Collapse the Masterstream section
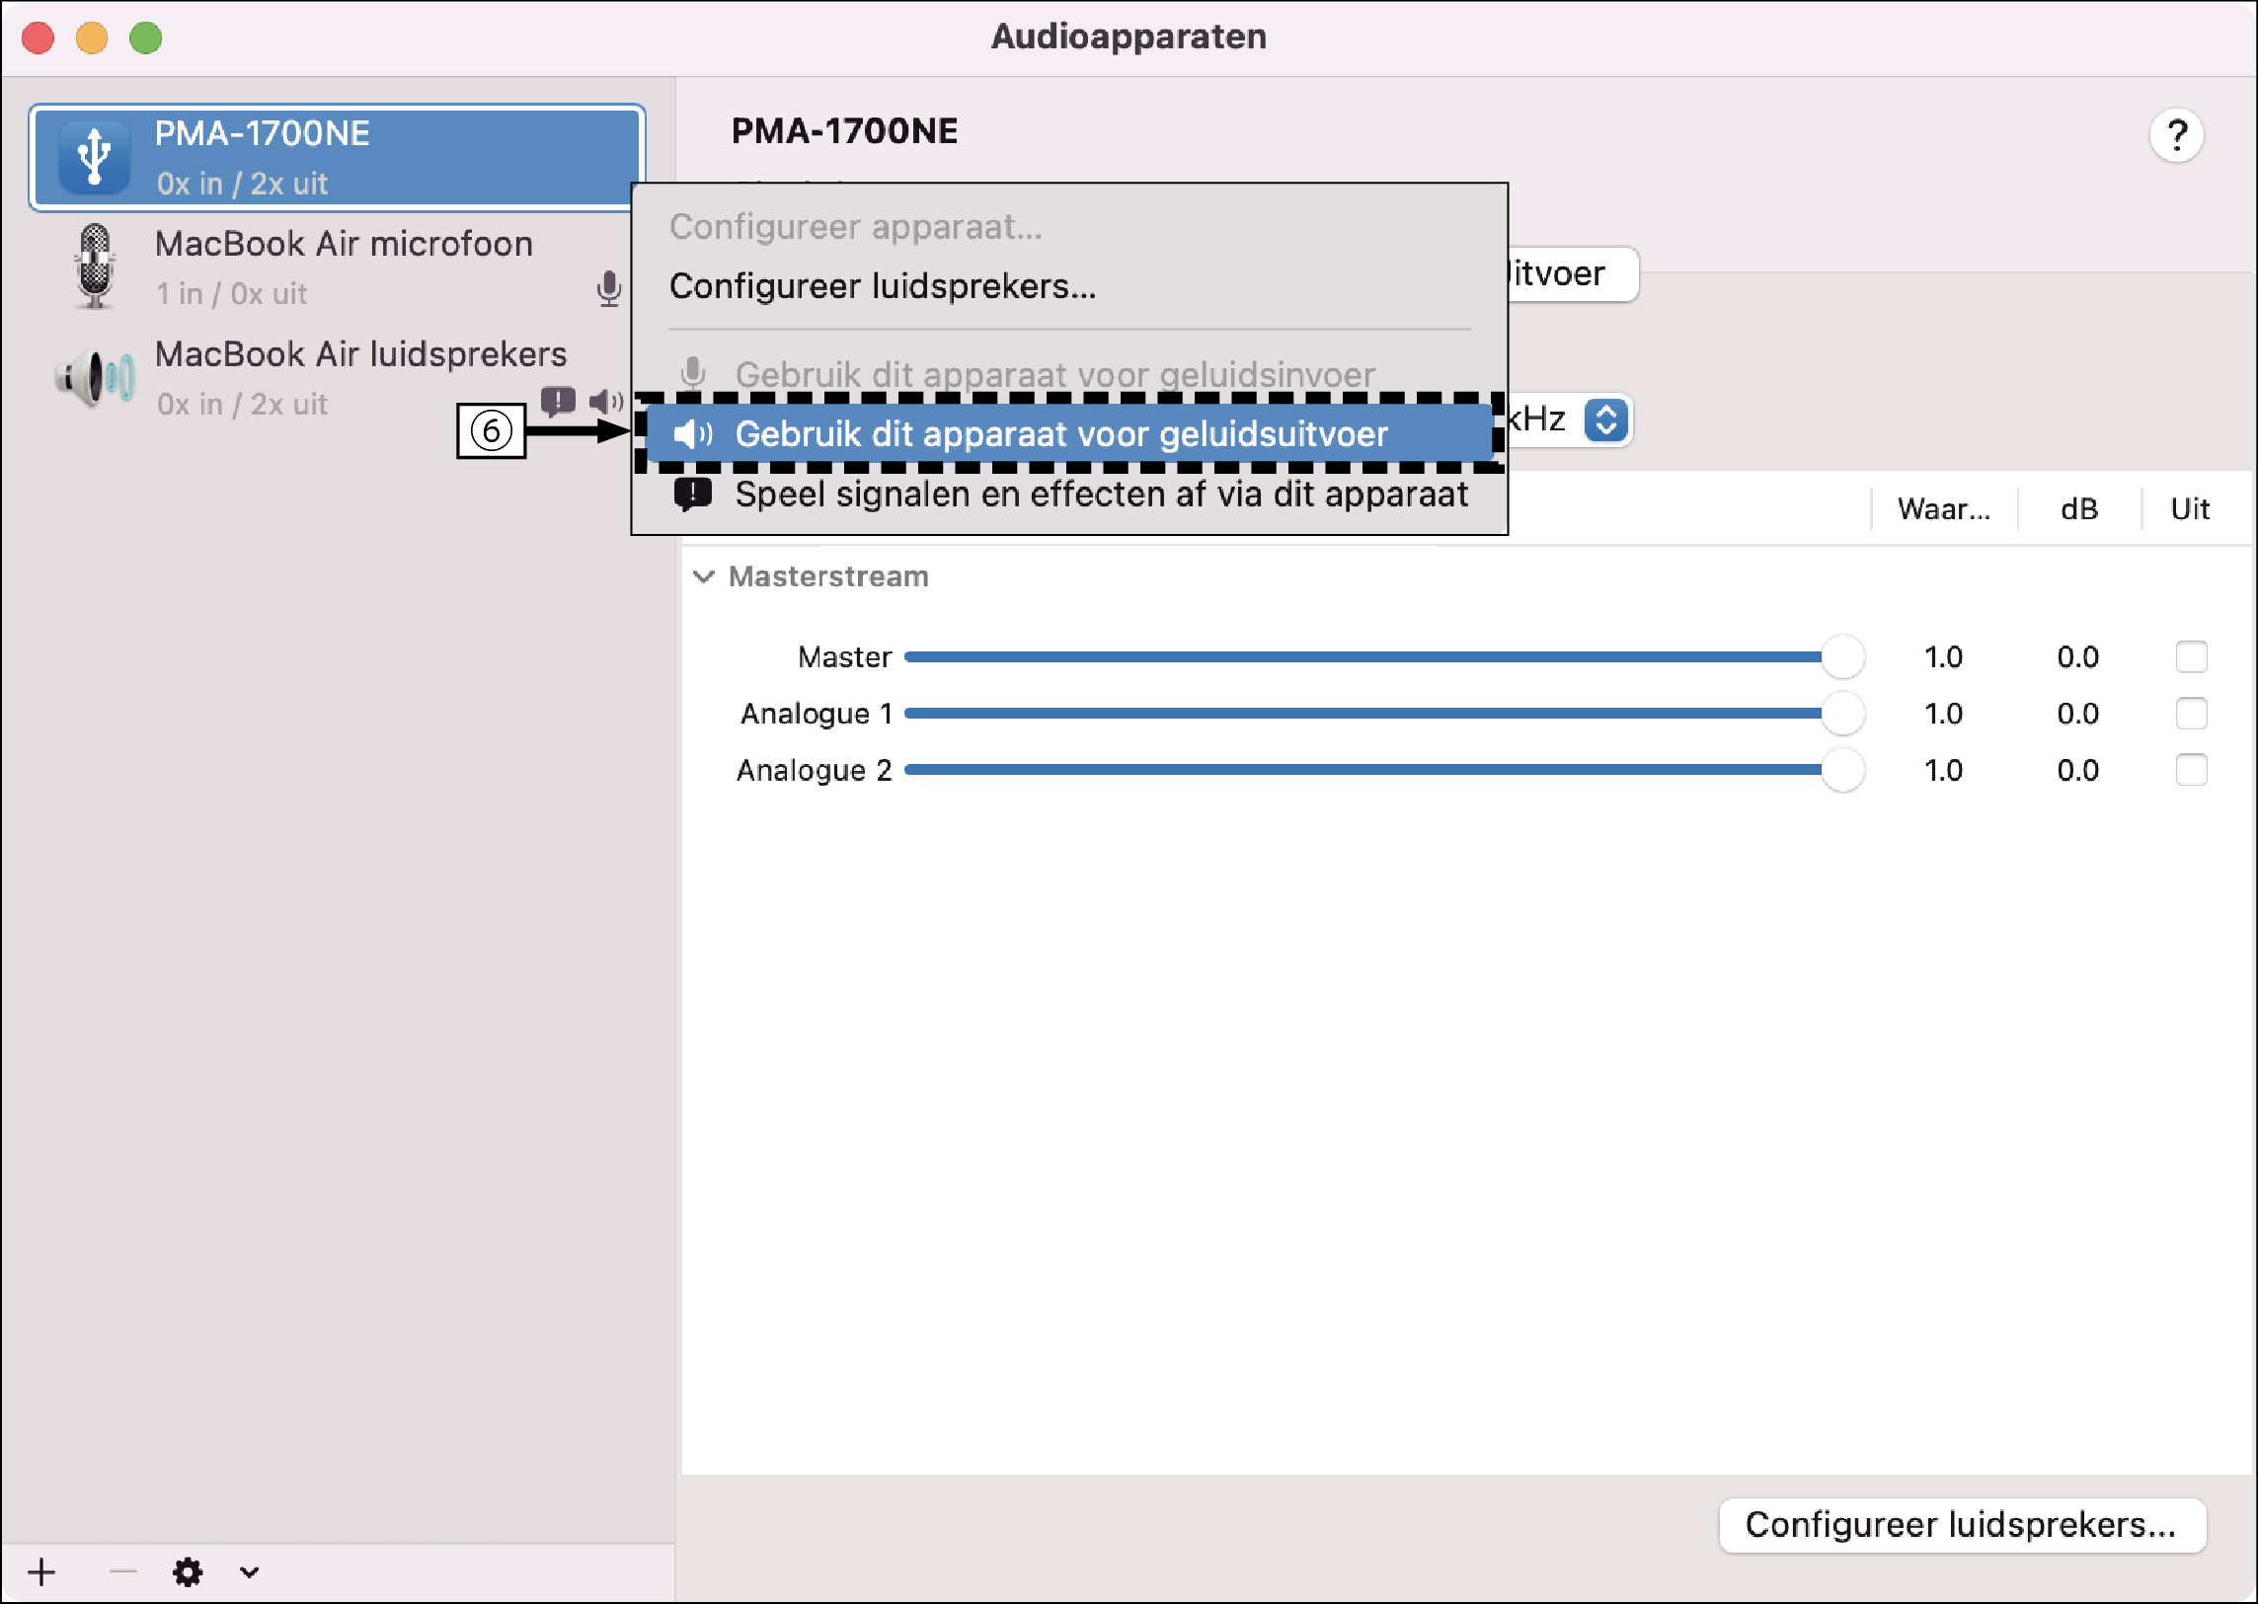This screenshot has width=2258, height=1604. coord(704,576)
